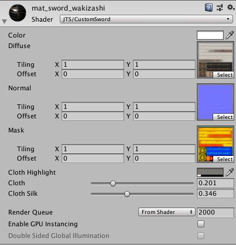Click the Cloth slider handle
This screenshot has width=236, height=245.
click(113, 183)
